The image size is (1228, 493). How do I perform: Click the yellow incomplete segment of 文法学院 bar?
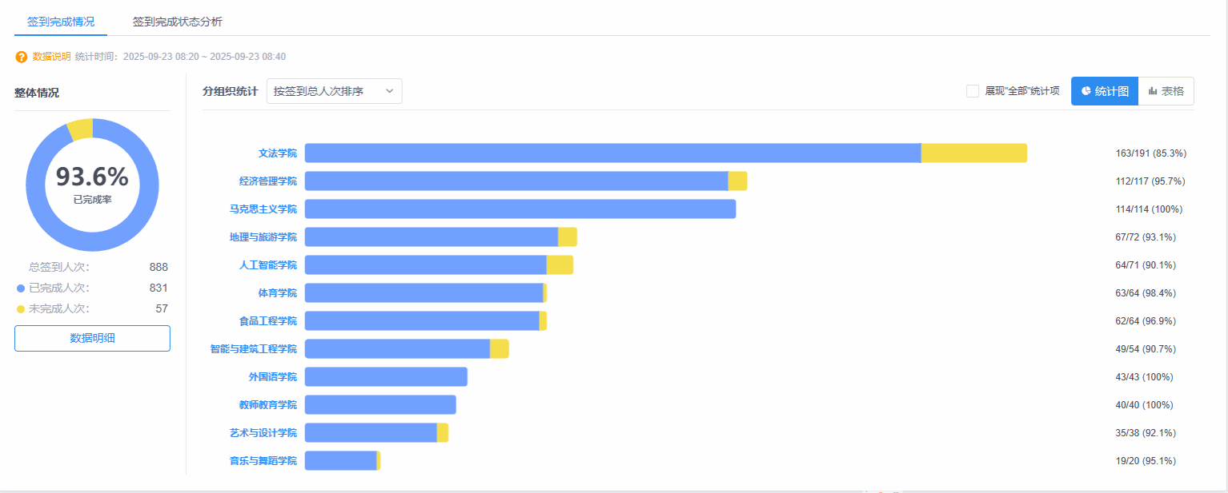[x=973, y=153]
